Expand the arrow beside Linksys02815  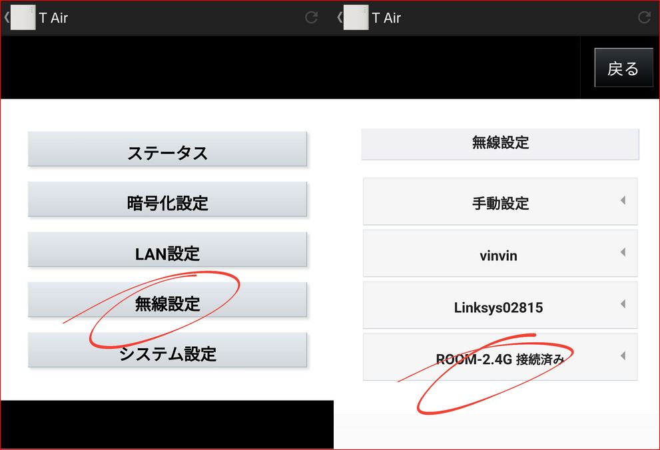(623, 304)
